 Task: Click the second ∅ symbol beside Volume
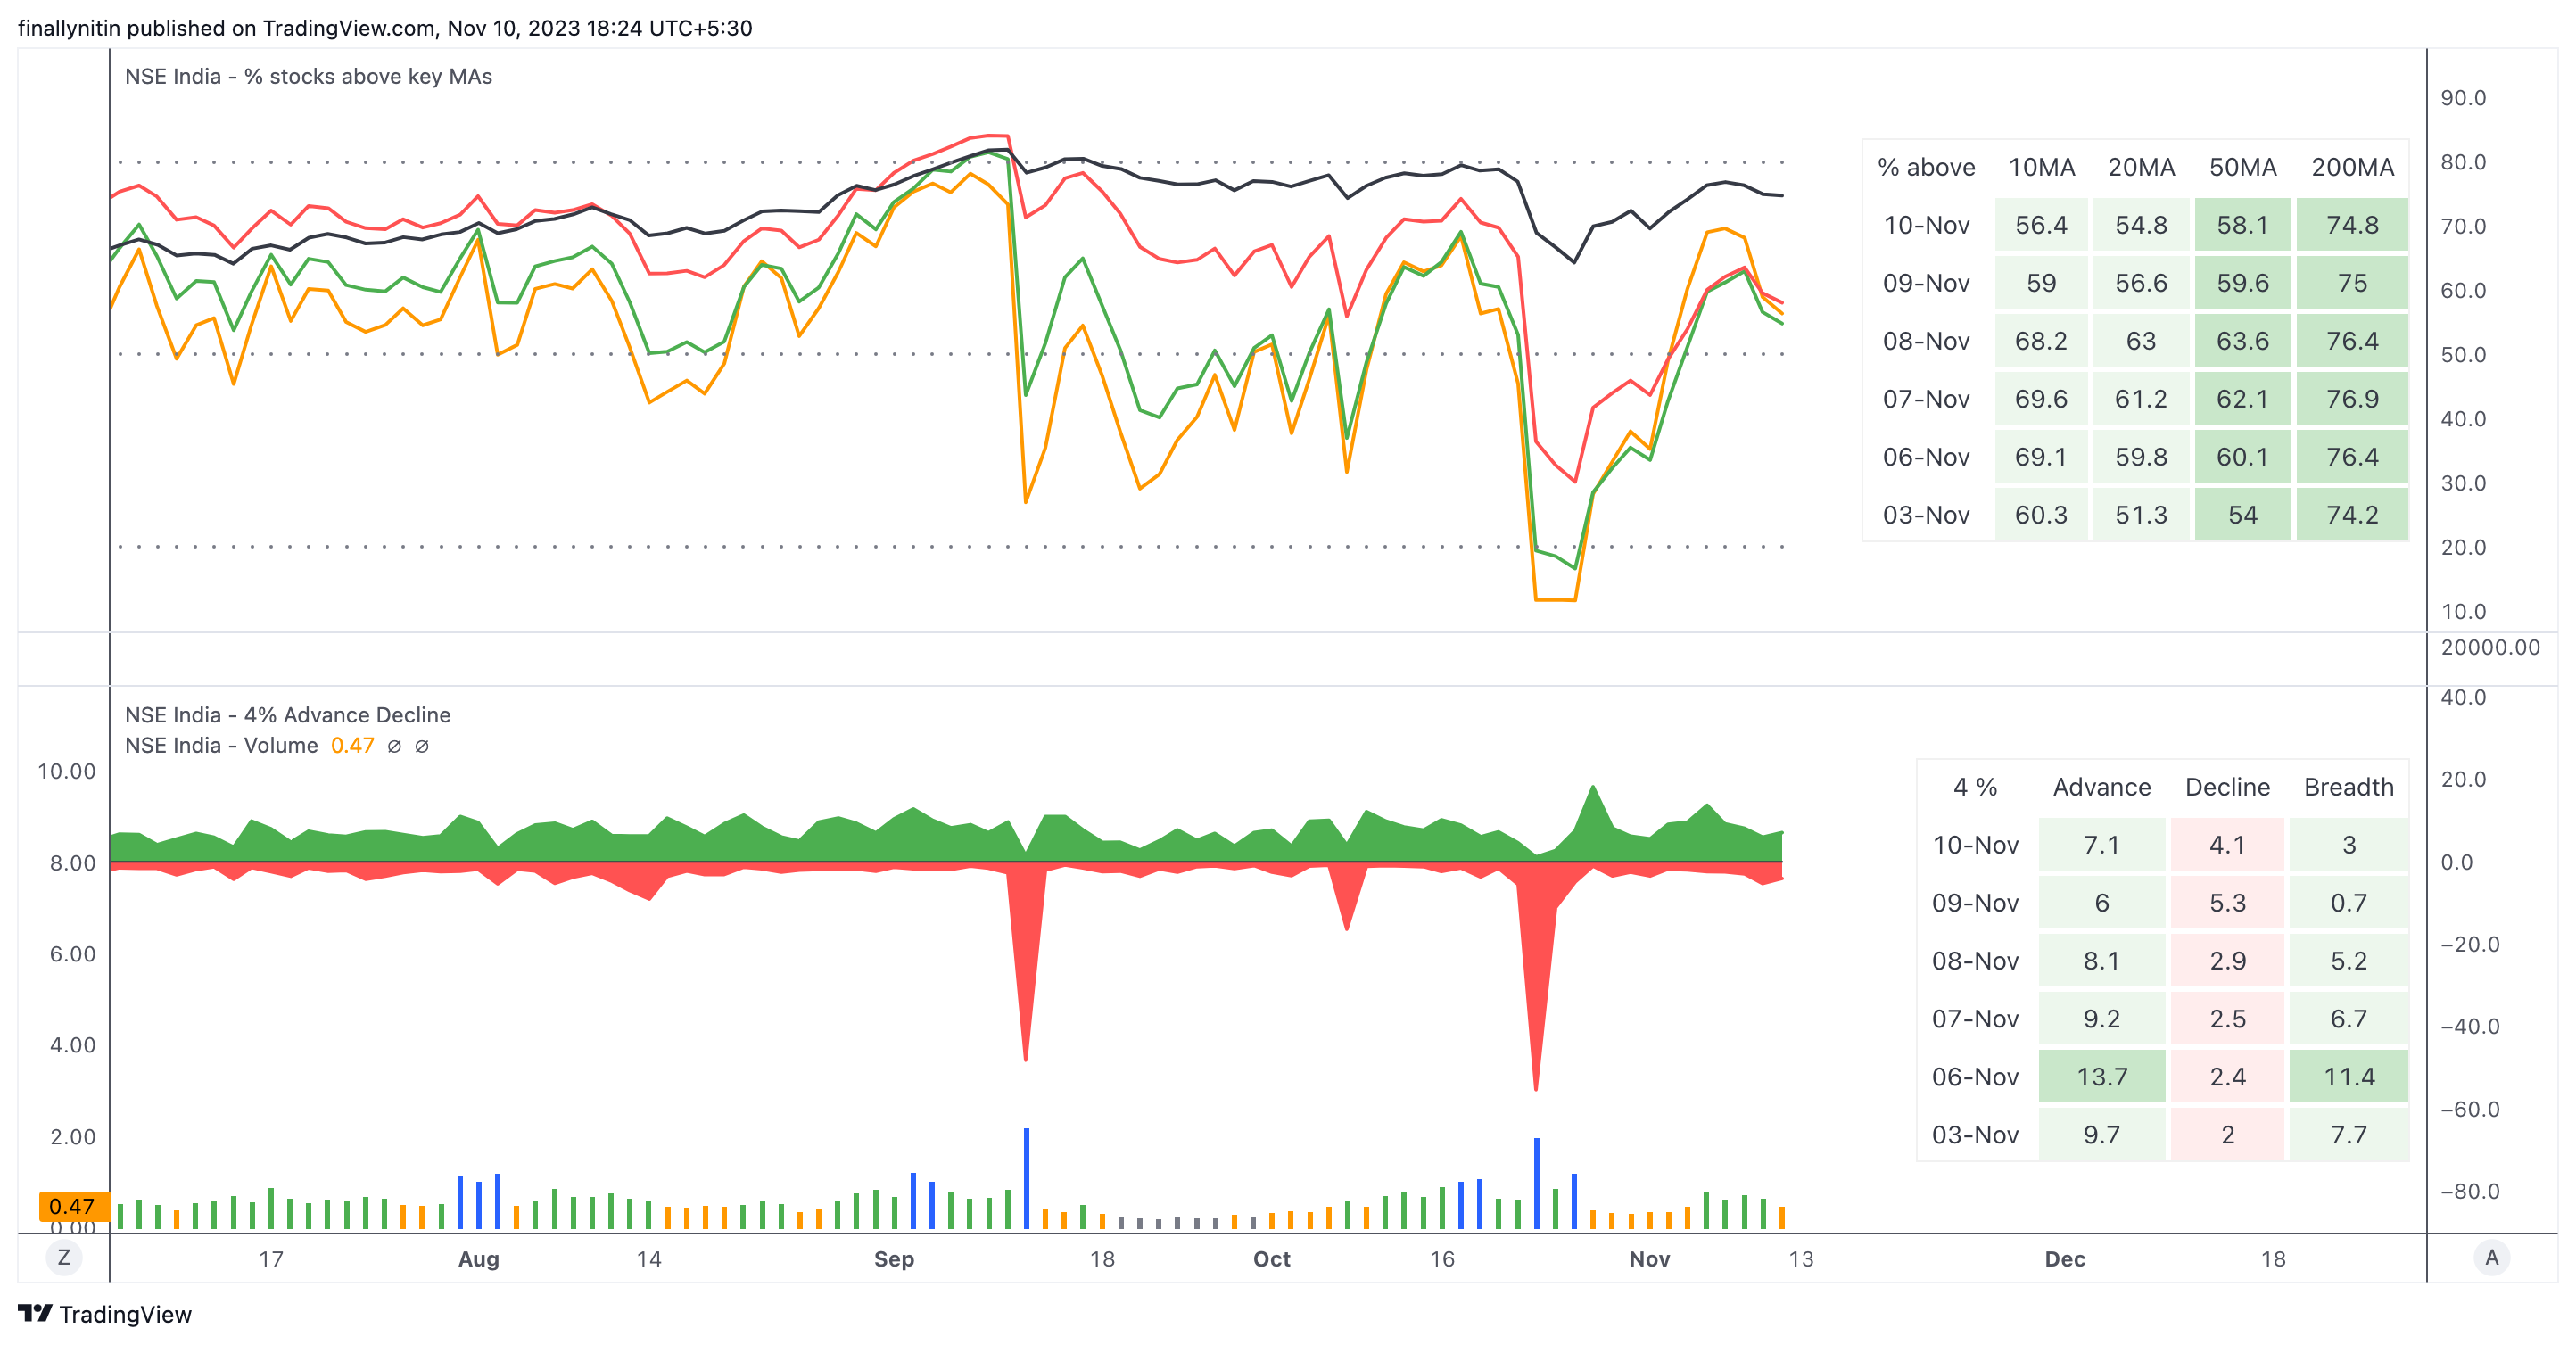(422, 746)
